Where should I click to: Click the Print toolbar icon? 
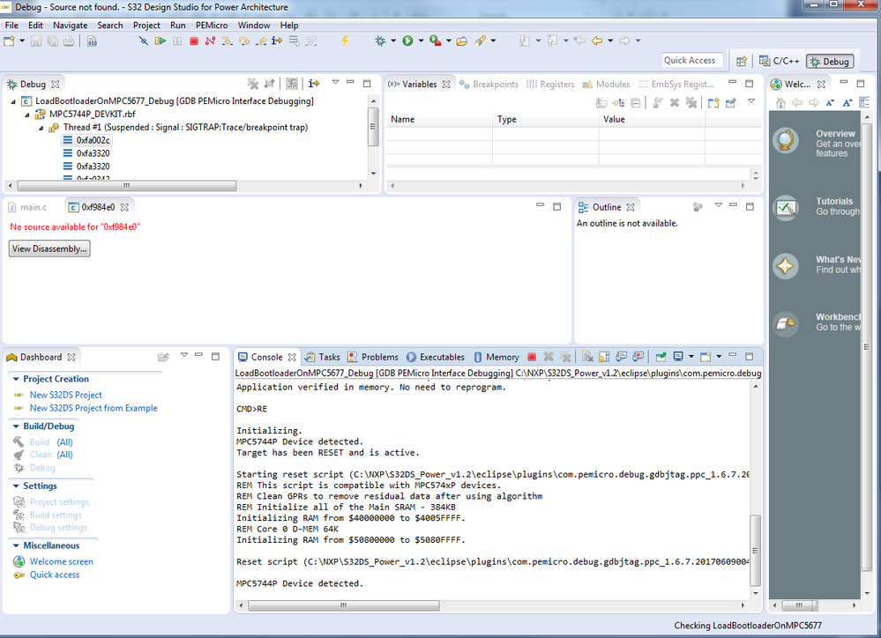click(x=69, y=41)
